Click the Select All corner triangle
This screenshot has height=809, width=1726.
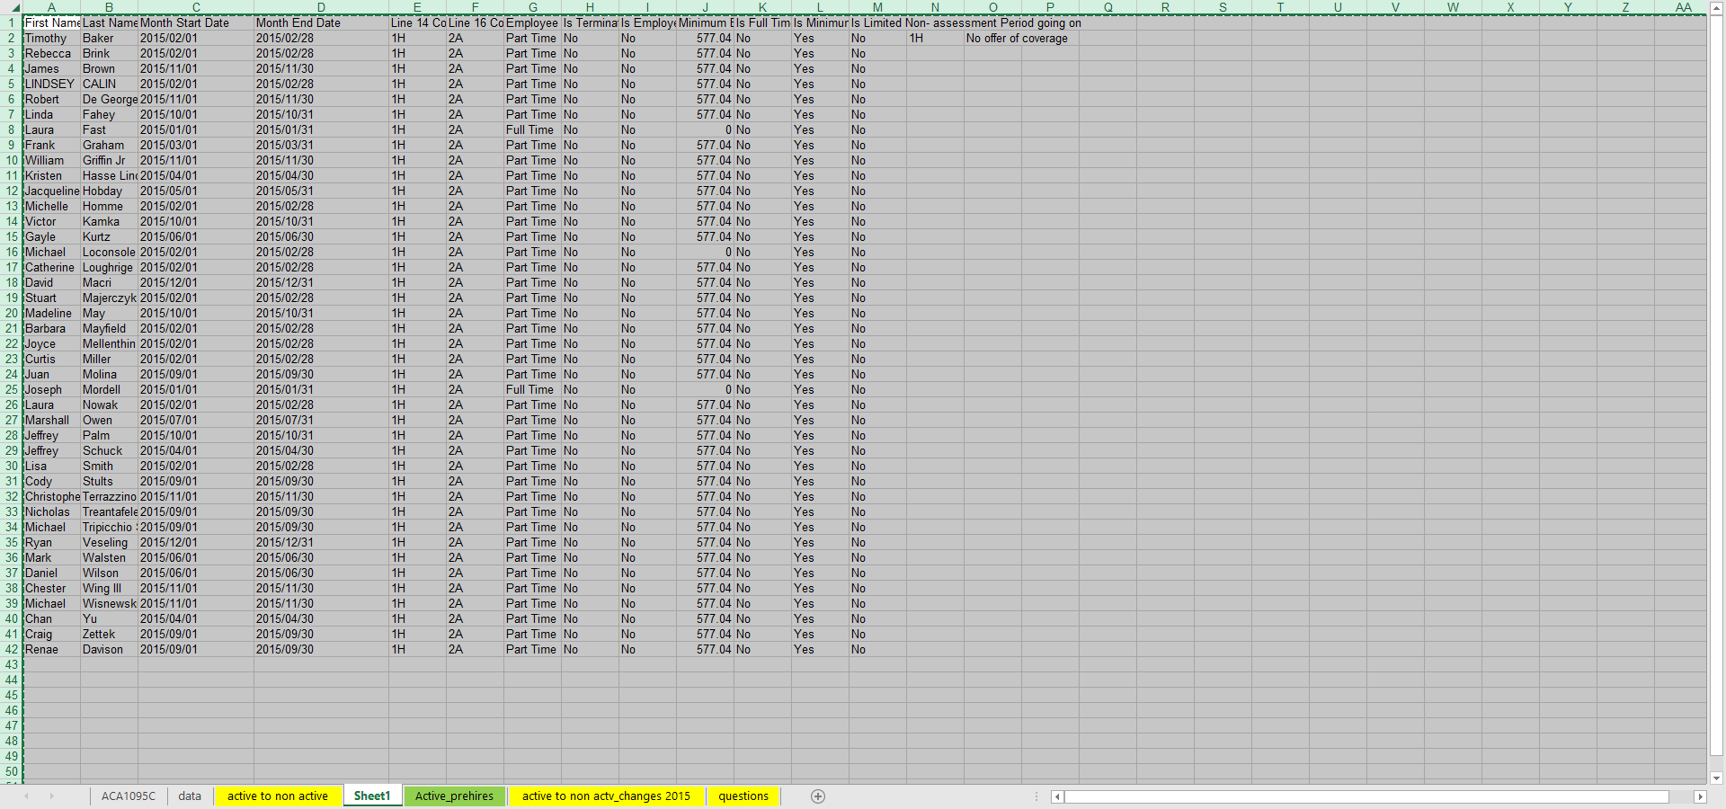click(x=12, y=7)
